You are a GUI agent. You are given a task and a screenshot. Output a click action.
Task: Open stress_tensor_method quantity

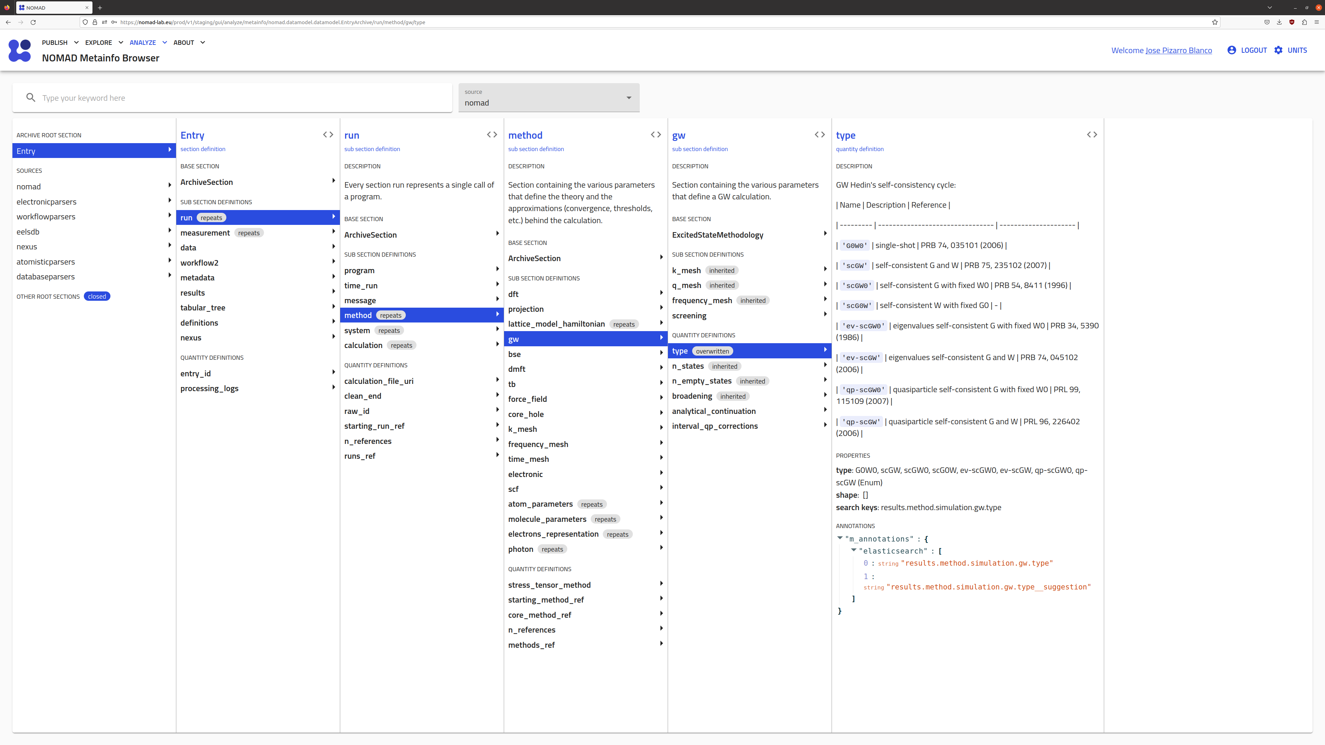[x=586, y=585]
